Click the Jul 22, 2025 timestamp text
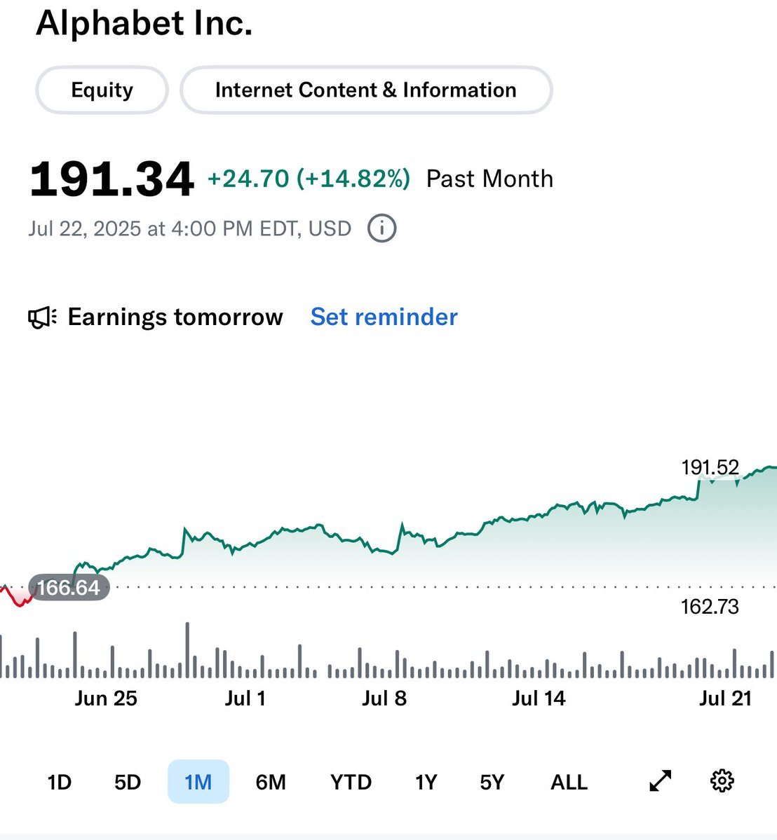 point(190,229)
